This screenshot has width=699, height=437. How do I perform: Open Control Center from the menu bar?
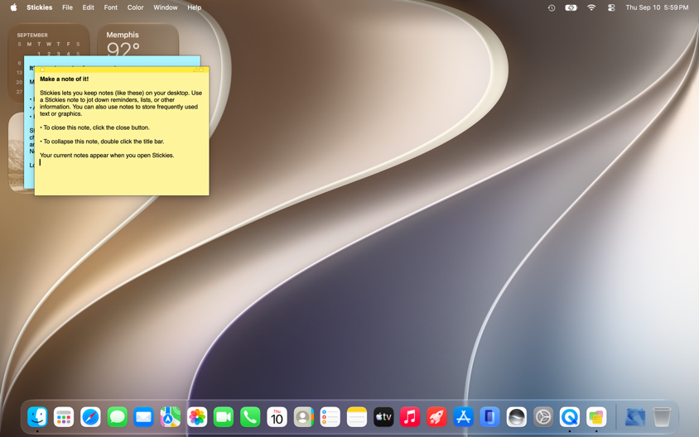pyautogui.click(x=611, y=7)
